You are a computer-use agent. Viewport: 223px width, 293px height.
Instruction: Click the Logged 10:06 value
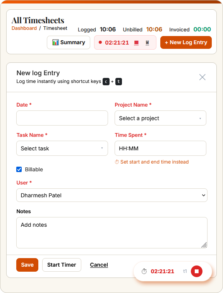point(108,29)
